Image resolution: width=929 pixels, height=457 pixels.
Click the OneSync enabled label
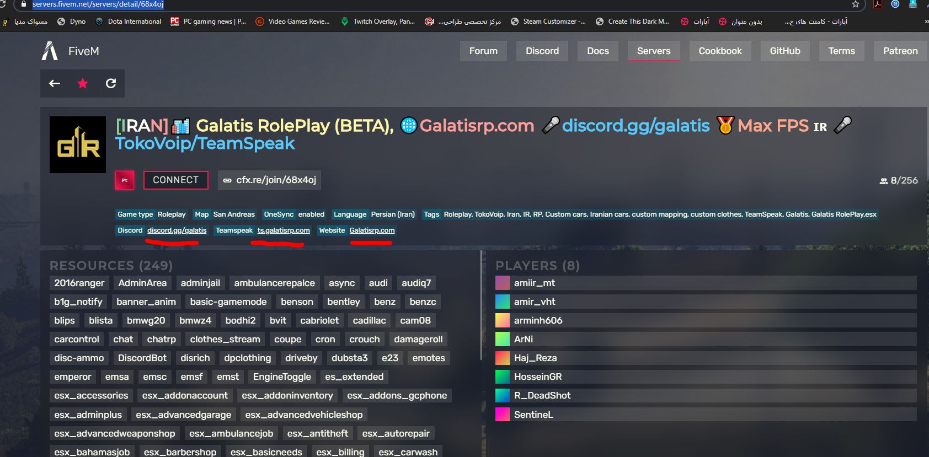coord(294,214)
